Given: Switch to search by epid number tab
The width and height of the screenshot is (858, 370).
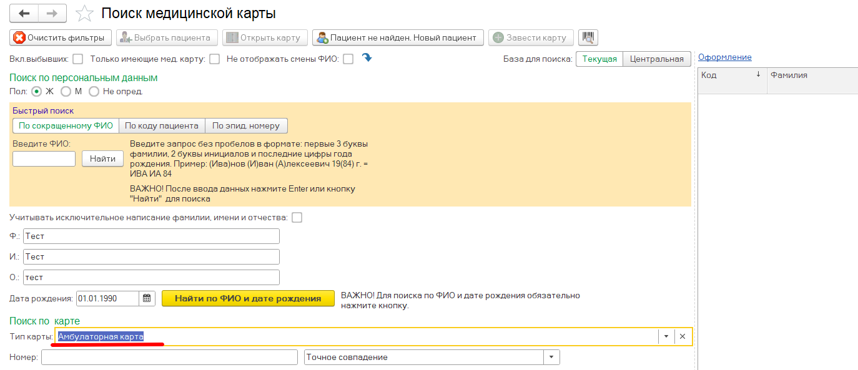Looking at the screenshot, I should pyautogui.click(x=246, y=125).
